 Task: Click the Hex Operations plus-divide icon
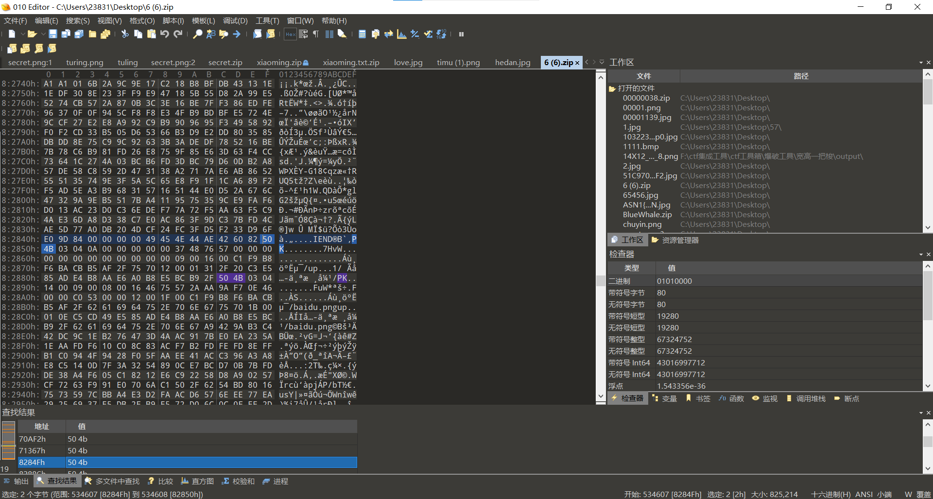(x=415, y=34)
